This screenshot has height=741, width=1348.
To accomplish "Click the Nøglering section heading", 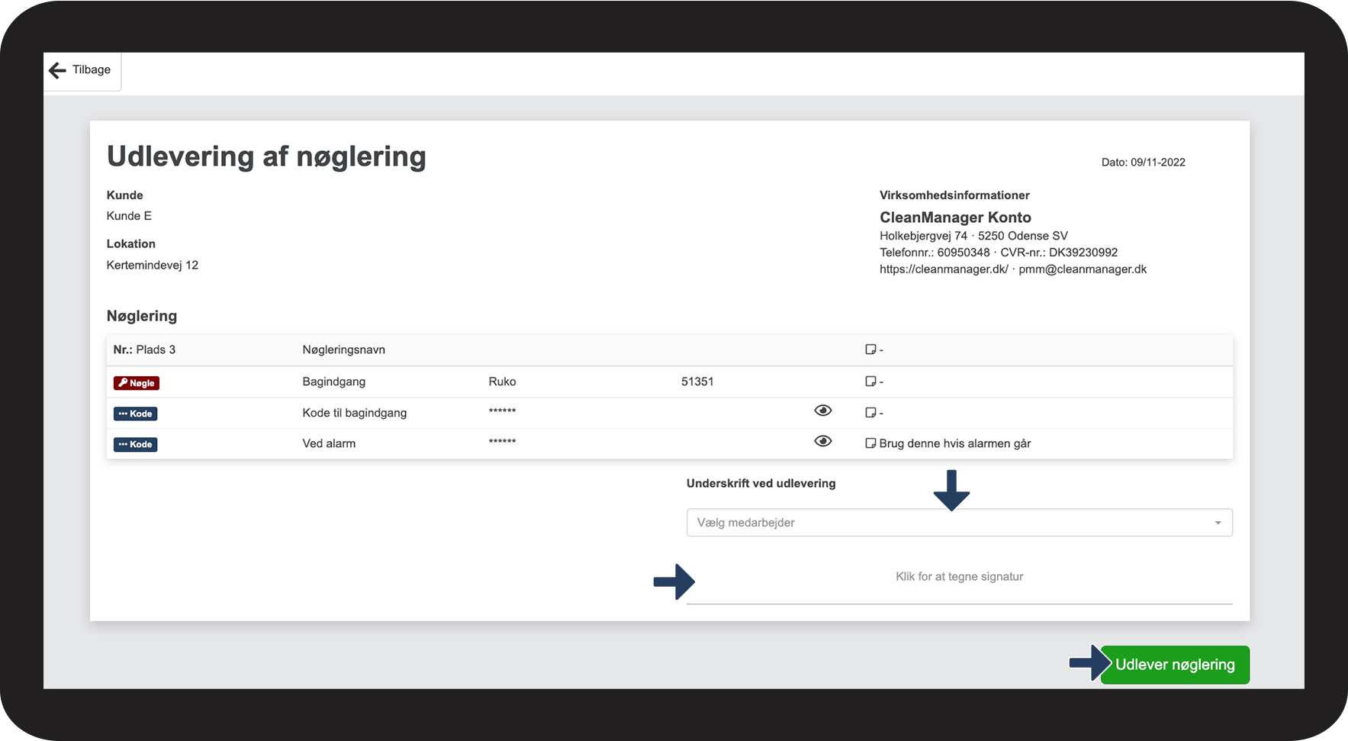I will (142, 316).
